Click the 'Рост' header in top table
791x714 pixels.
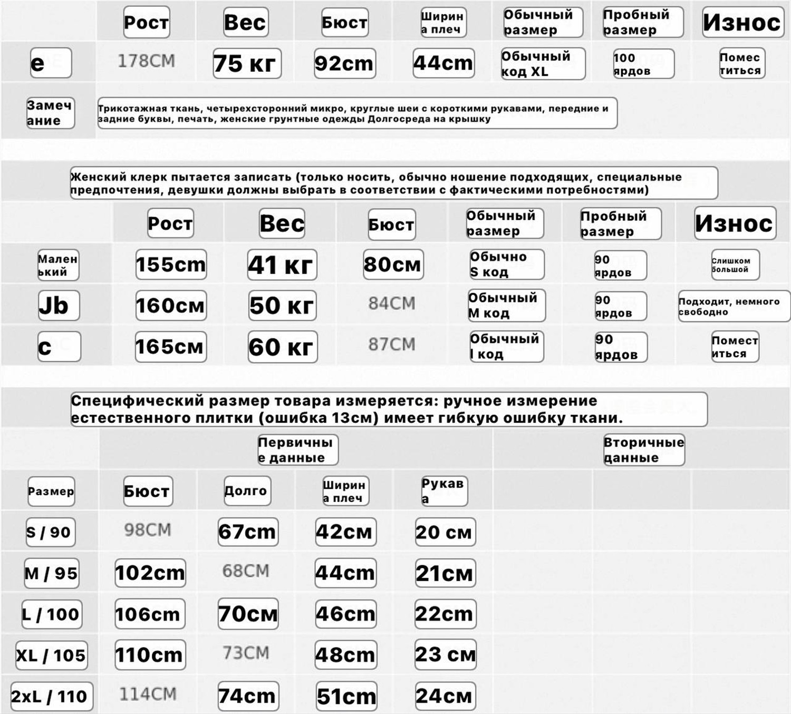click(x=147, y=22)
